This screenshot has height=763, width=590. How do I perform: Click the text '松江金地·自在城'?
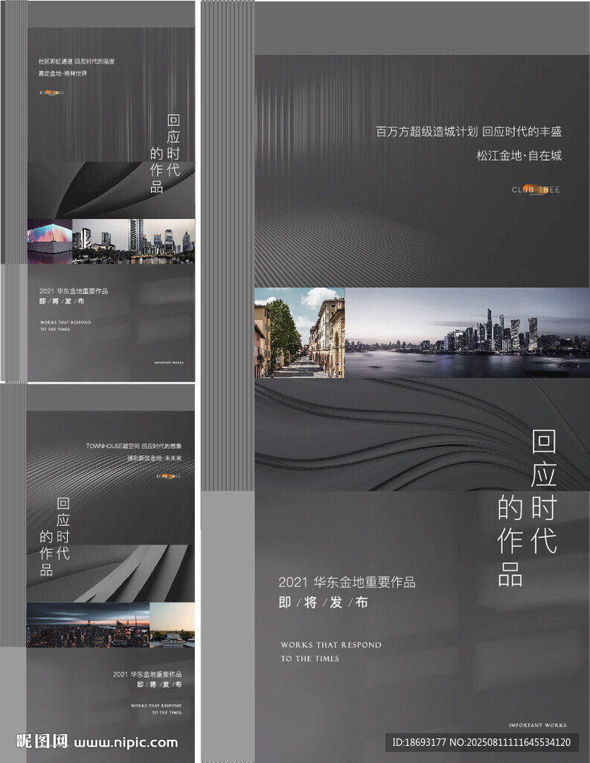(x=519, y=156)
